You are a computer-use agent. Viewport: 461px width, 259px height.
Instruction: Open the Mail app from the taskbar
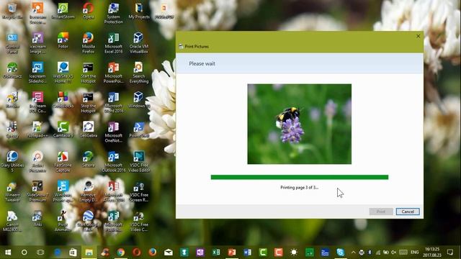tap(168, 253)
